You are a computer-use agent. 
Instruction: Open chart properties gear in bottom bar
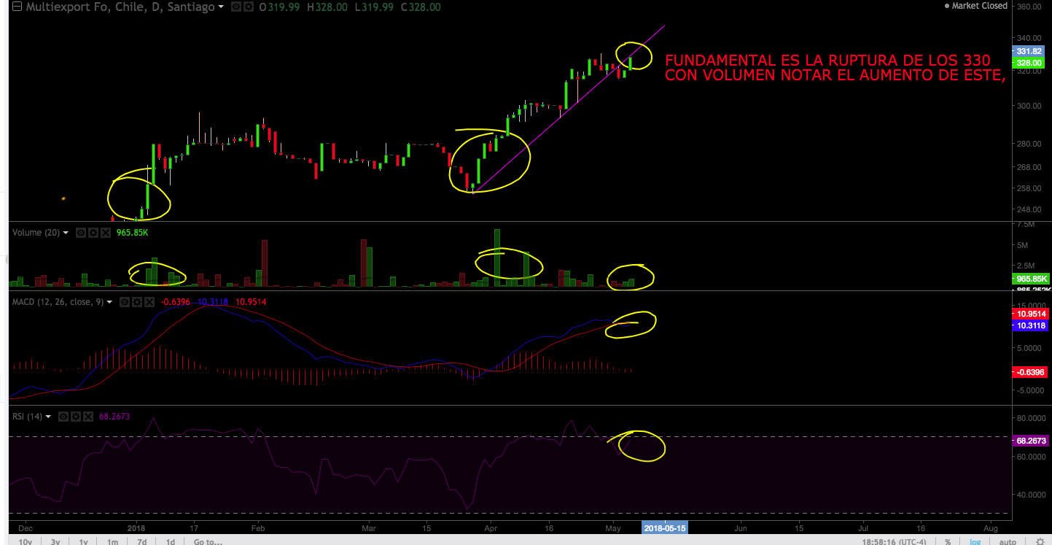point(1040,541)
